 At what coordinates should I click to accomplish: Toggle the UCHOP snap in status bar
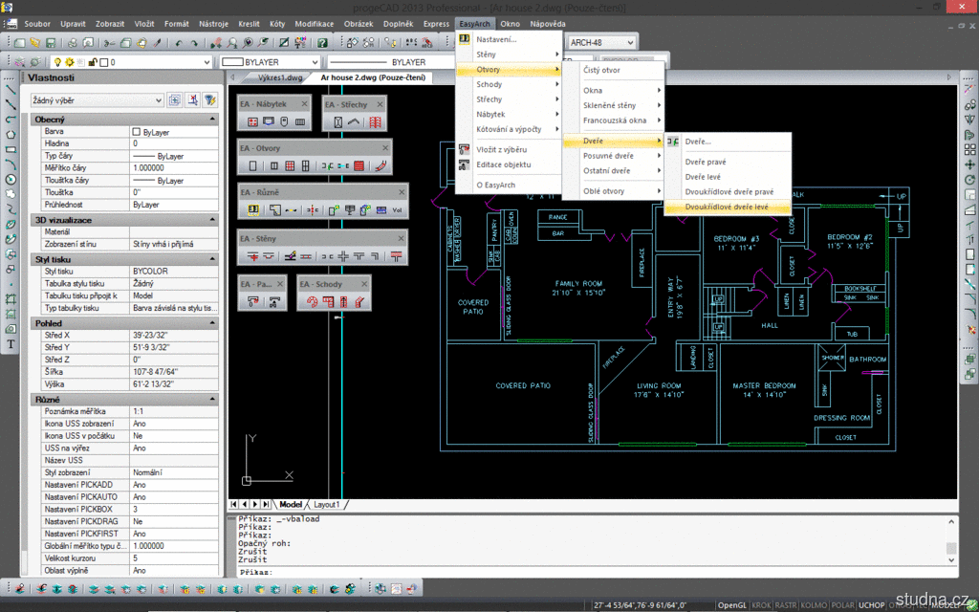pos(871,605)
